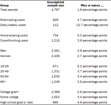Click the 4,787 sample size value
The image size is (111, 105).
click(x=55, y=10)
